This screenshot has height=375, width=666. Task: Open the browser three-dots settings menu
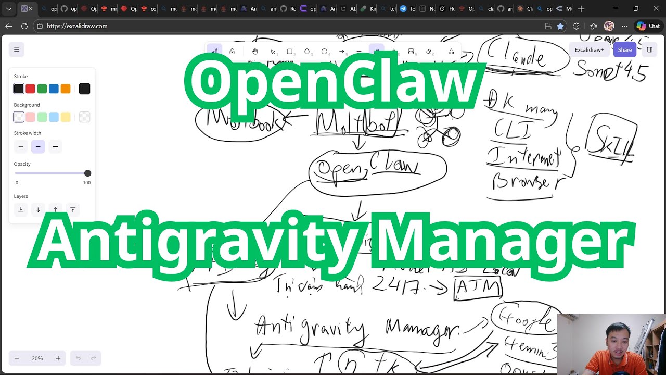pyautogui.click(x=625, y=26)
